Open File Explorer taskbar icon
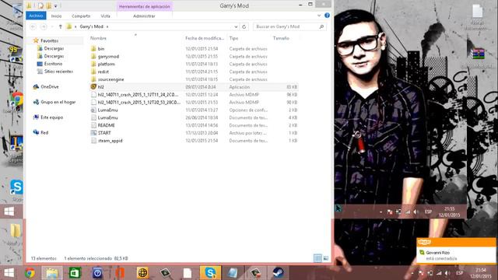The image size is (498, 280). tap(52, 272)
